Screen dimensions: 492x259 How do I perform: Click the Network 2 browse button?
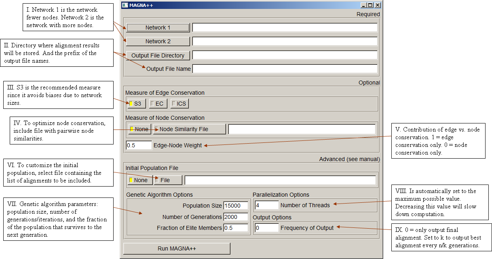click(x=158, y=41)
